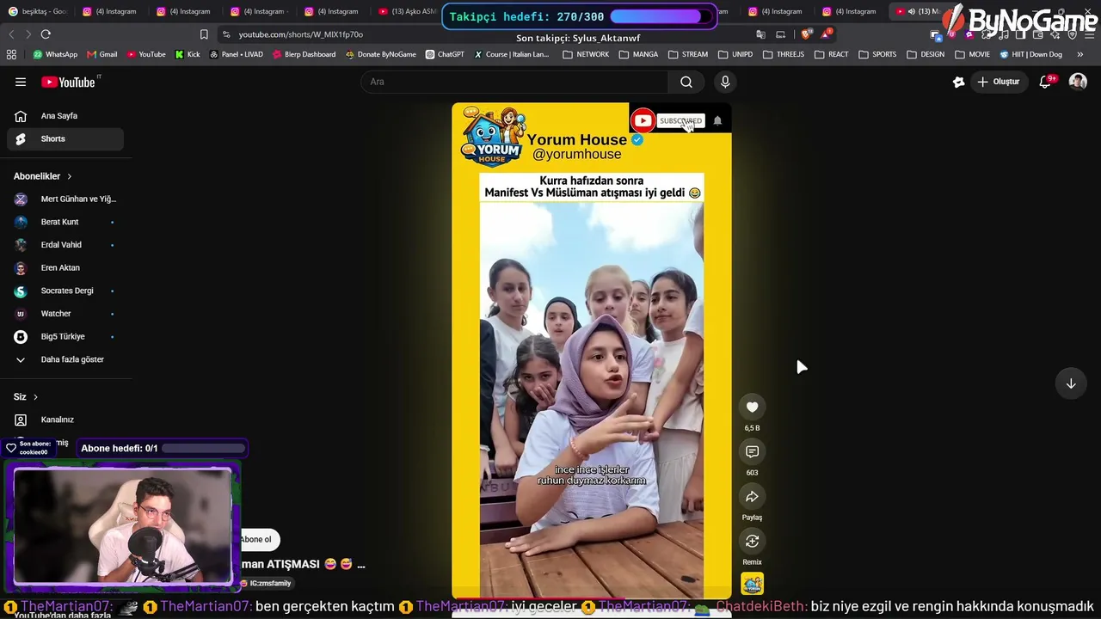
Task: Open Mert Günhan ve Yiğ... subscription channel
Action: tap(65, 199)
